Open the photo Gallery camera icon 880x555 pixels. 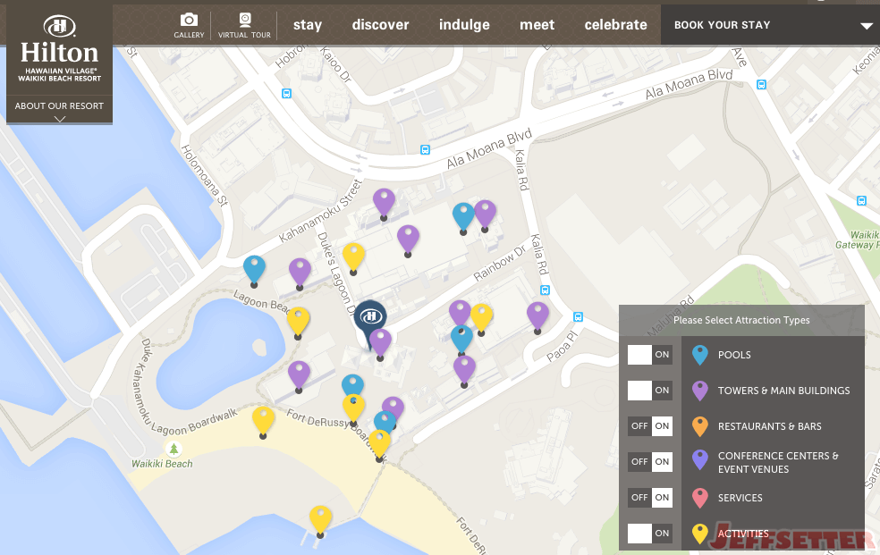(189, 25)
